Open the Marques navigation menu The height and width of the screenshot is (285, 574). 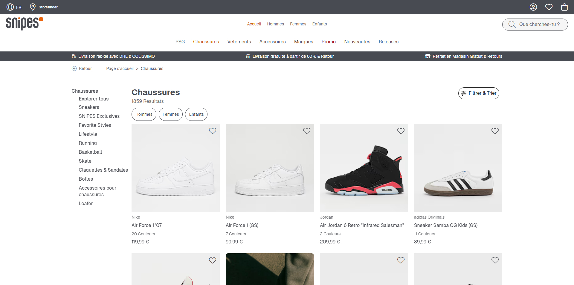(303, 42)
